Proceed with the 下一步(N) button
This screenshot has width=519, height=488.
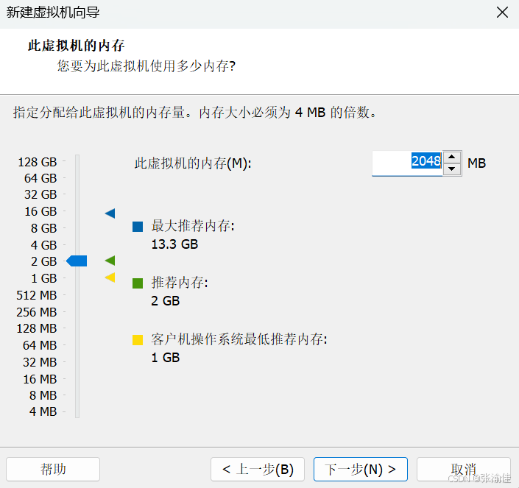click(361, 469)
